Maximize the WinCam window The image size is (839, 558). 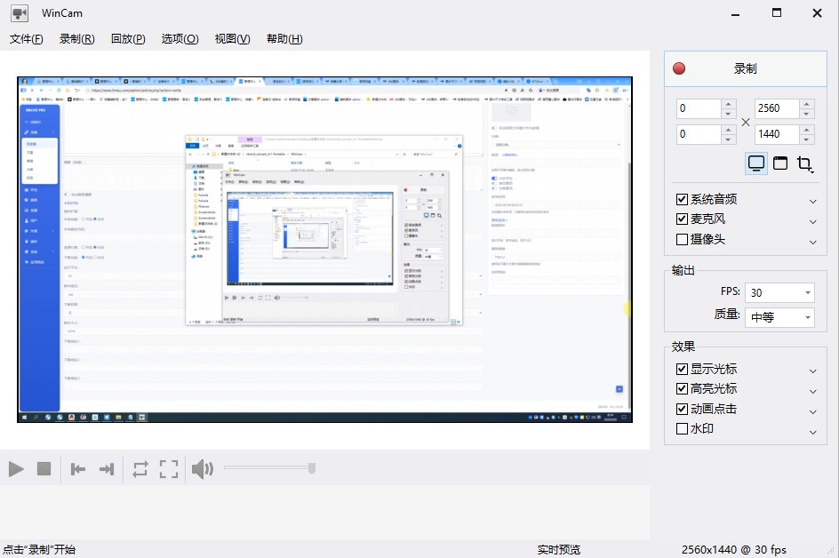click(x=777, y=12)
